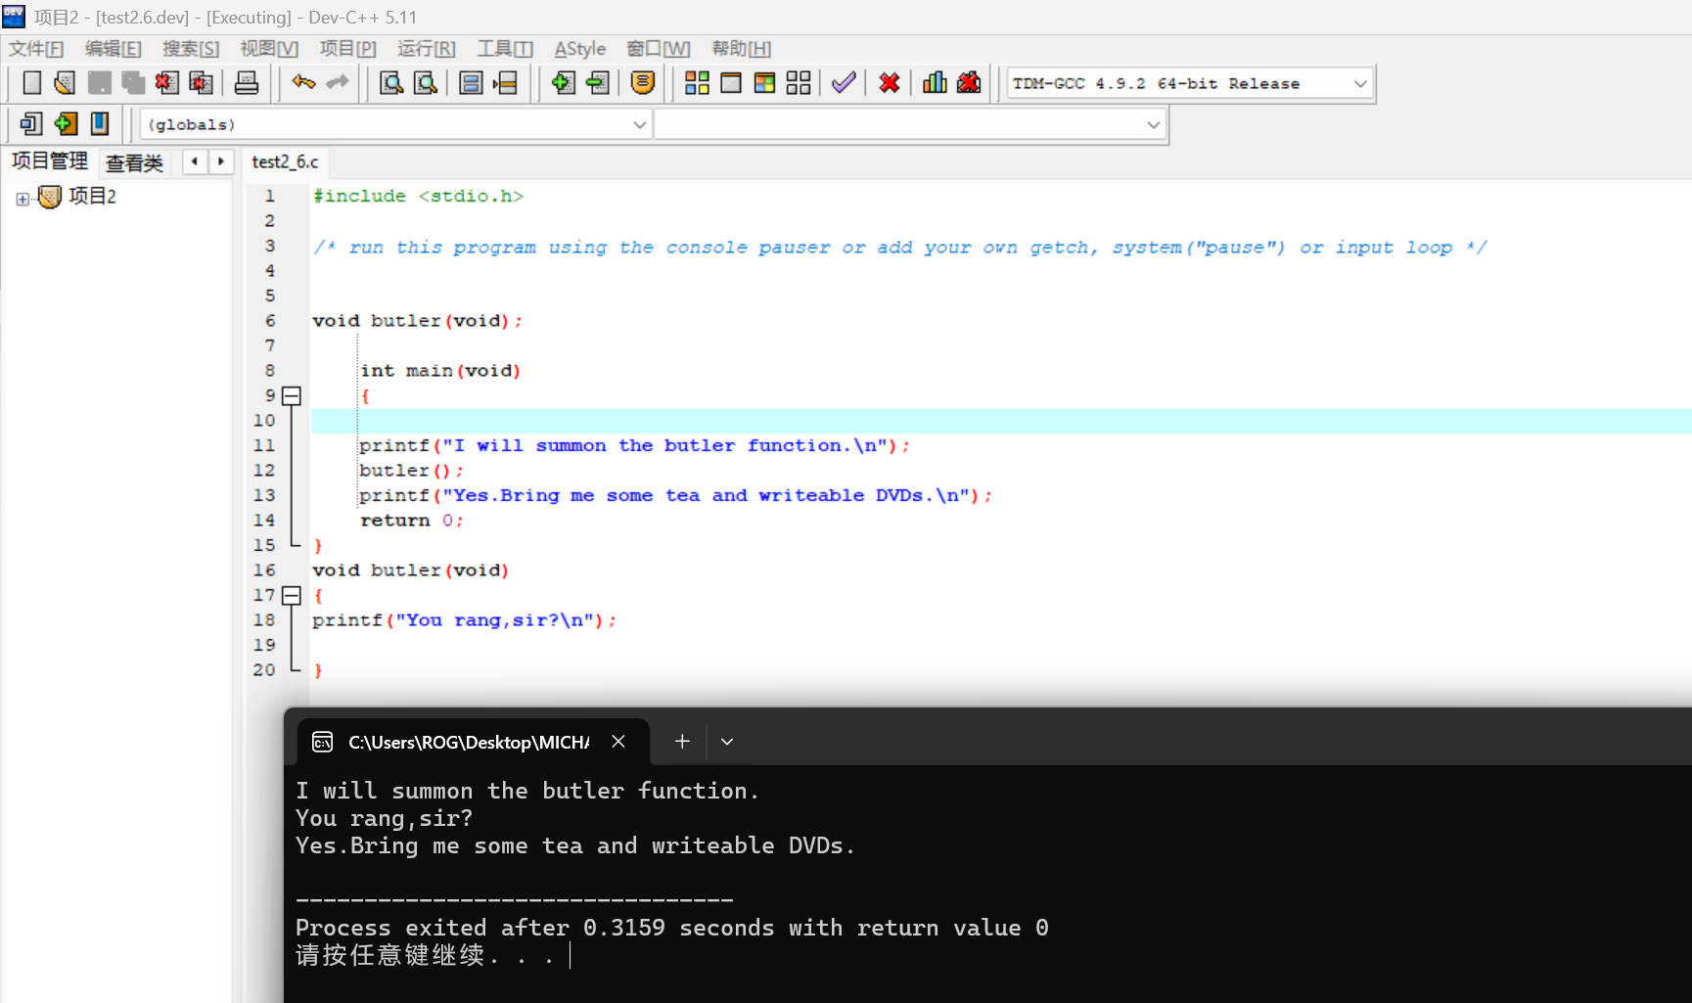The height and width of the screenshot is (1003, 1692).
Task: Close the current file via toolbar
Action: (167, 83)
